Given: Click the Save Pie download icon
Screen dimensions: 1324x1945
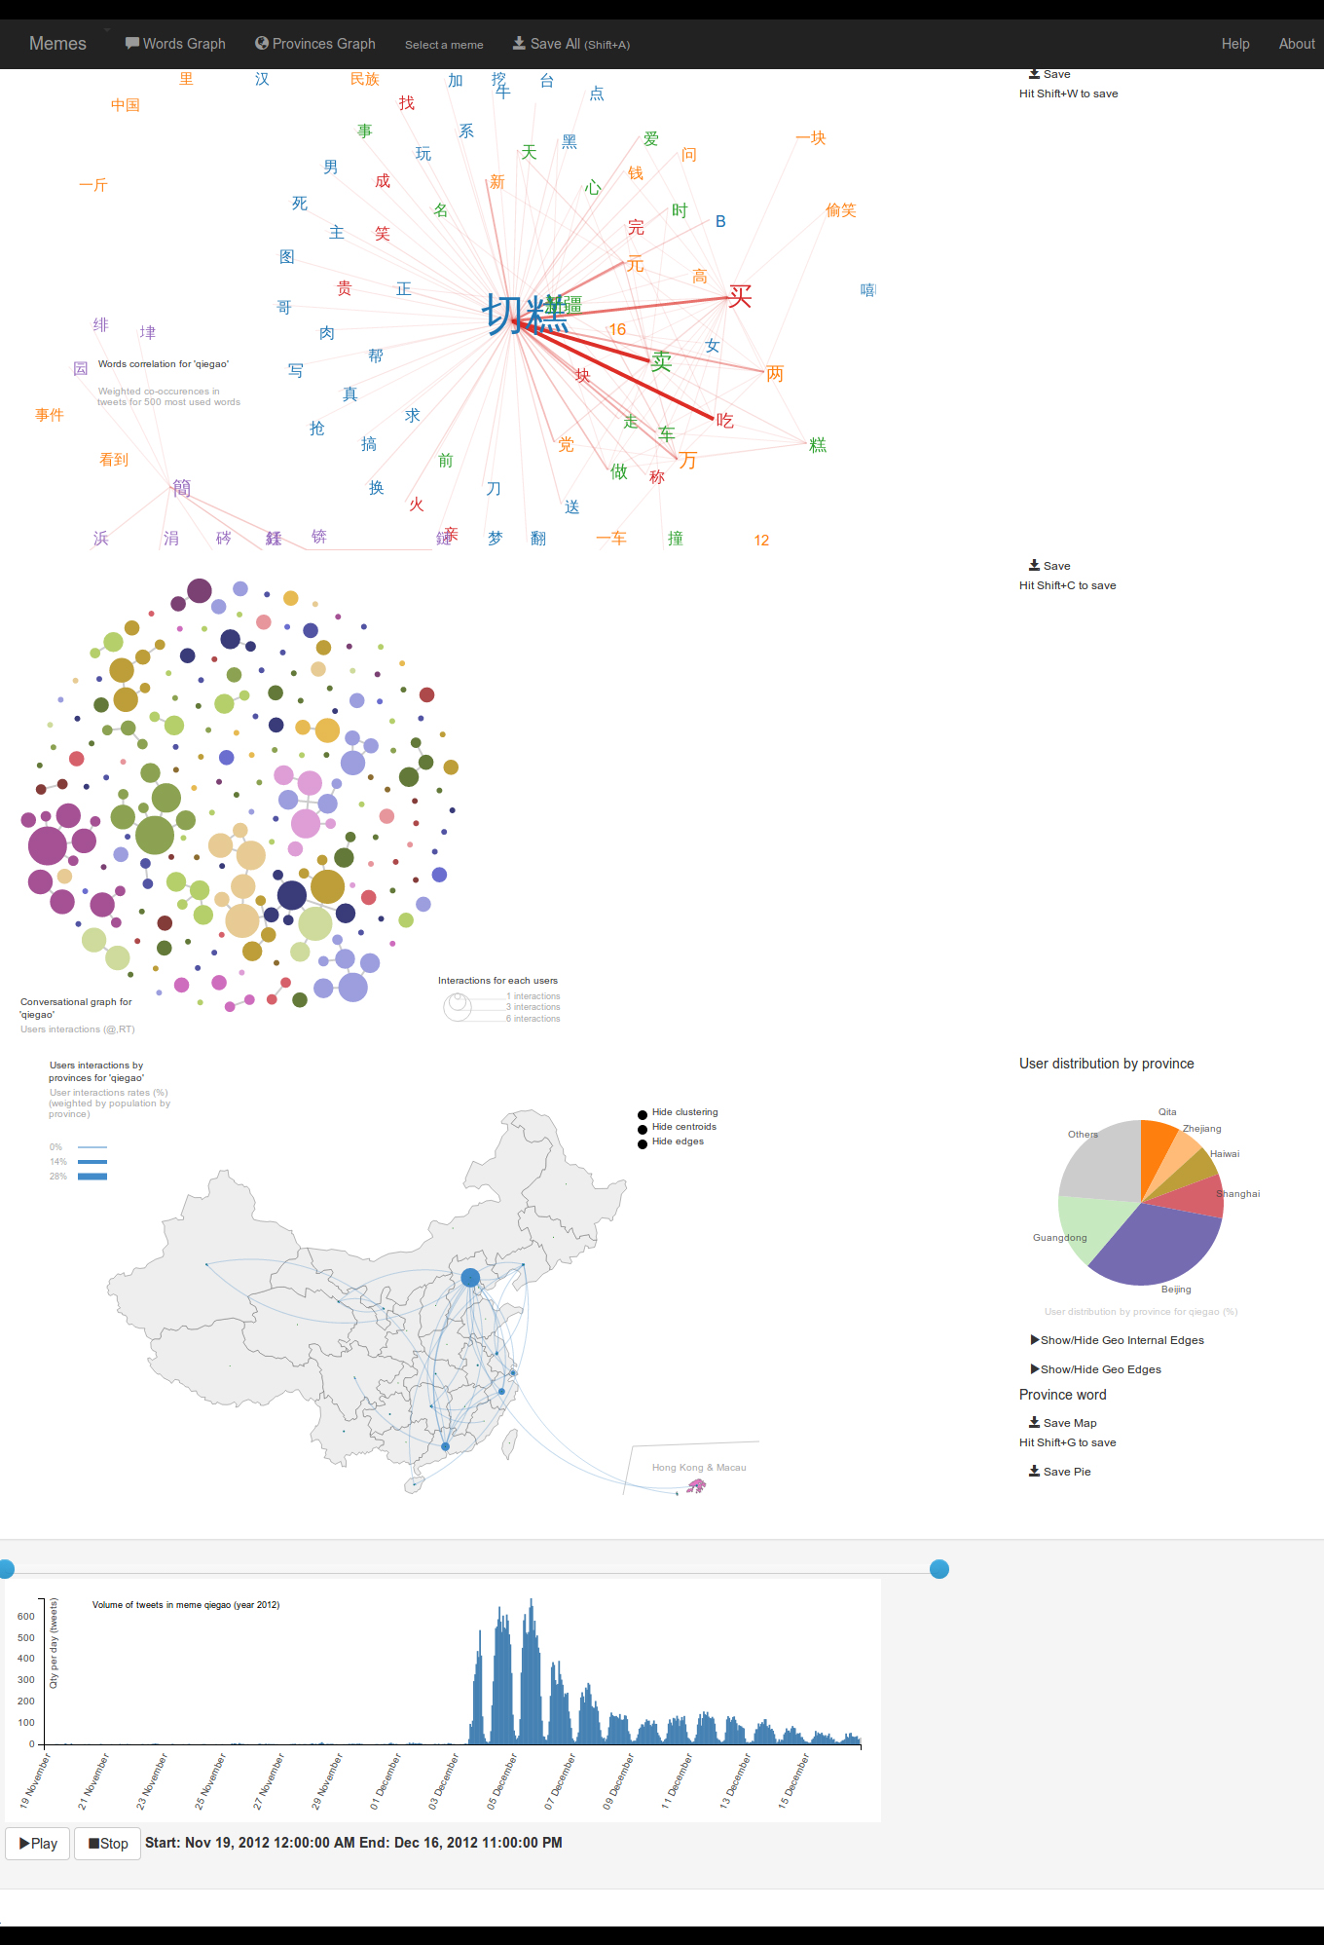Looking at the screenshot, I should point(1034,1471).
